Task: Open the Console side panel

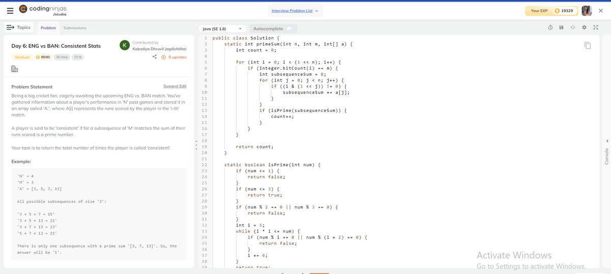Action: tap(606, 156)
